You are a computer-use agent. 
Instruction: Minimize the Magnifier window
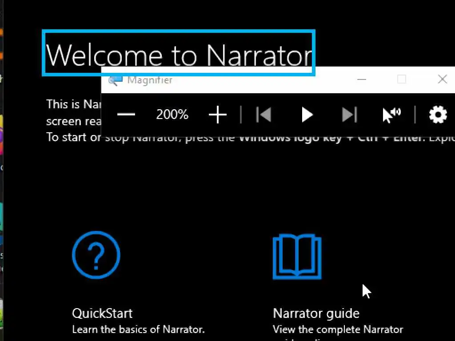point(362,79)
